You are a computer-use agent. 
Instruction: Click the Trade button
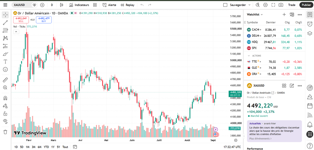[292, 5]
